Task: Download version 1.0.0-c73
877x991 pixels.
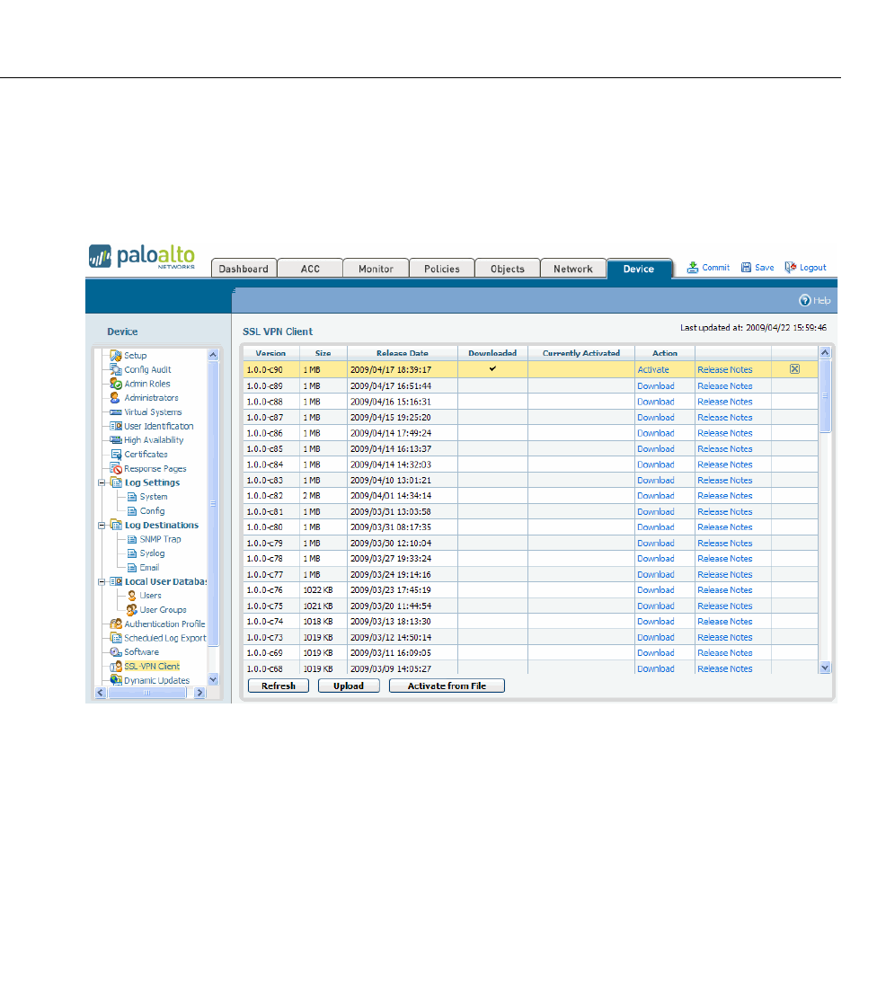Action: pos(656,638)
